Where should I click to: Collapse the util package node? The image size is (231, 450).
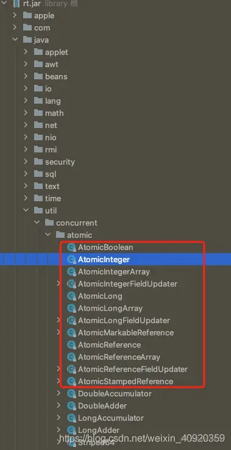[x=26, y=210]
